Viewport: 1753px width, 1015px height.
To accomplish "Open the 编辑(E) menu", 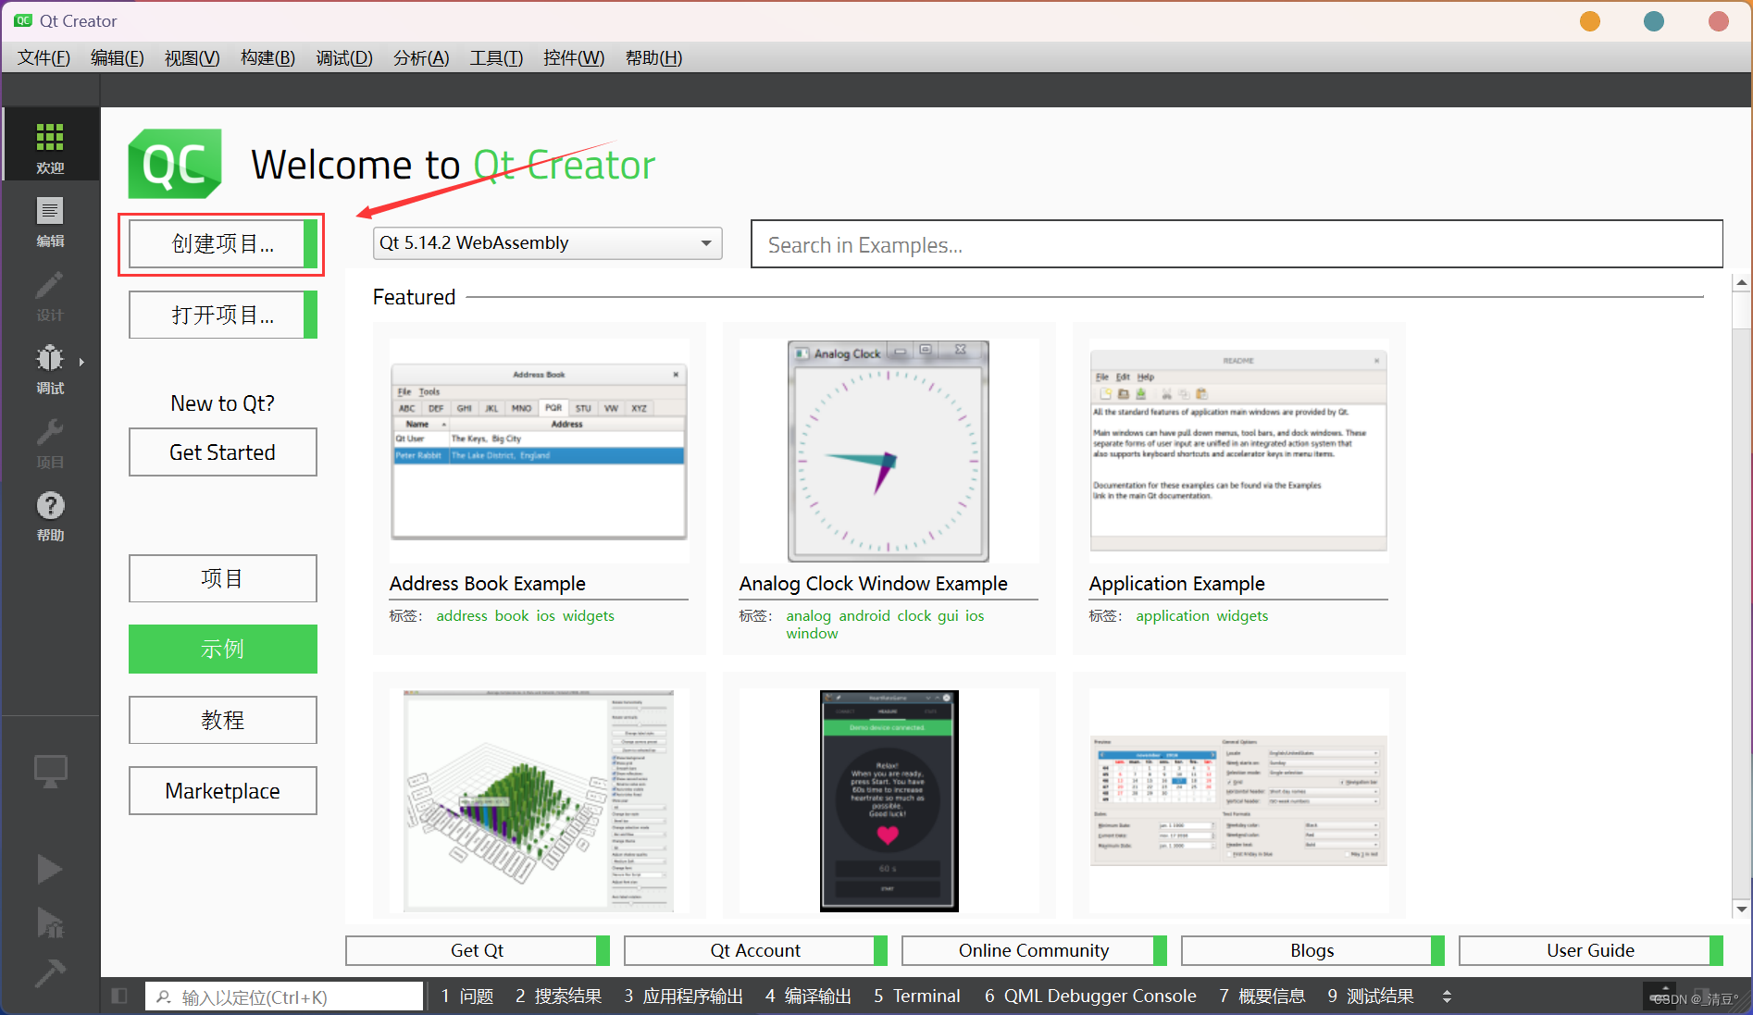I will pos(118,57).
